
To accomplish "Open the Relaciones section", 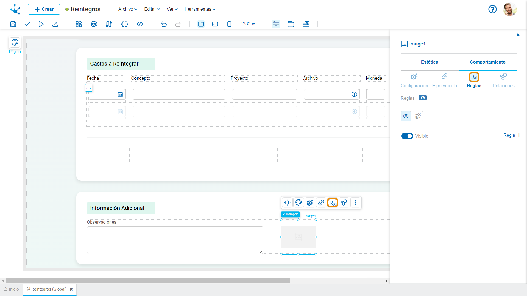I will tap(503, 80).
